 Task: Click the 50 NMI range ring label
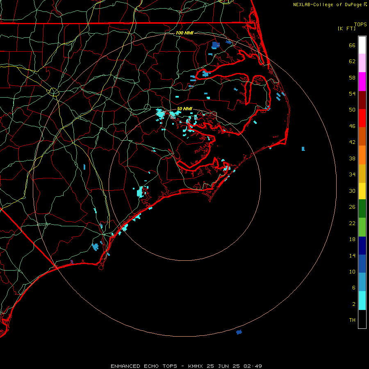[184, 109]
